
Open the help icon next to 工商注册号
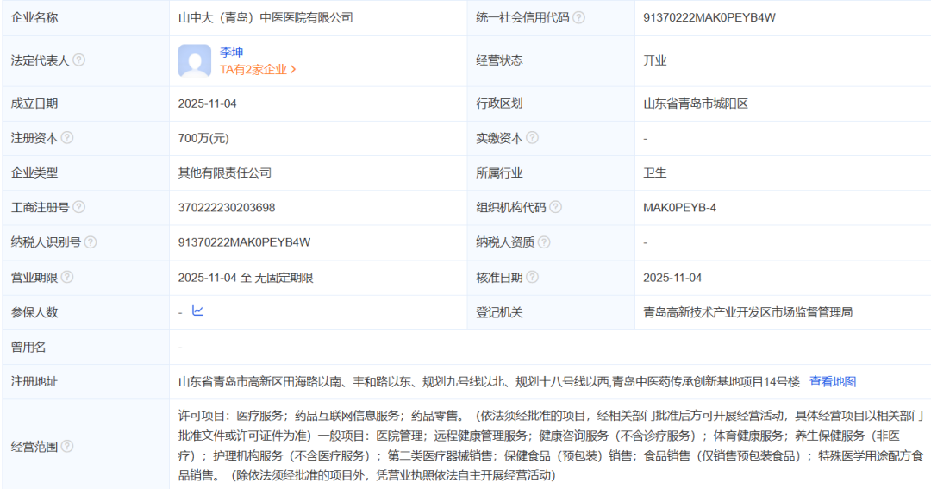pos(78,207)
